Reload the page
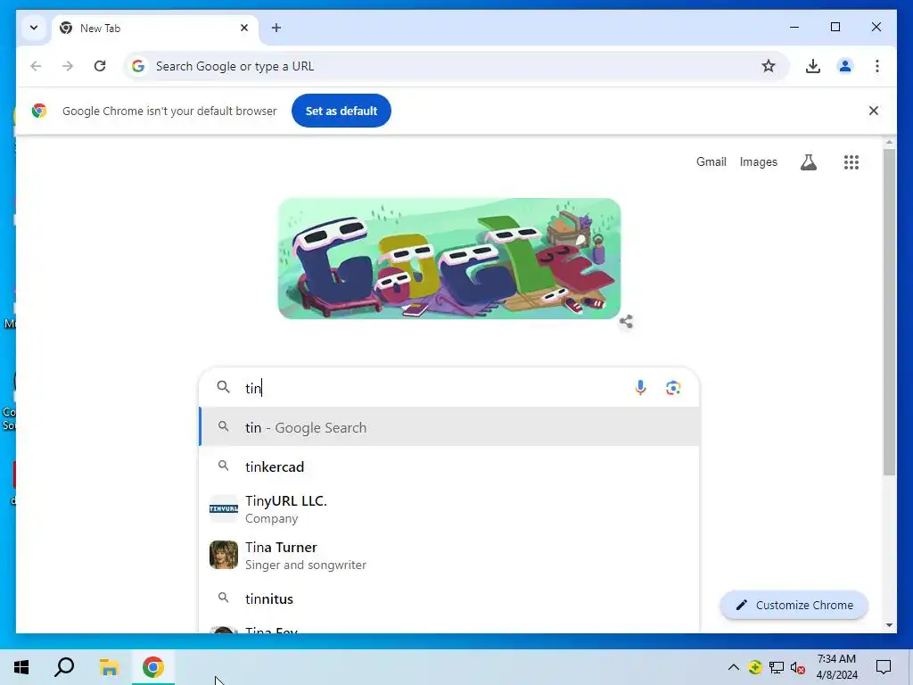This screenshot has height=685, width=913. (100, 66)
